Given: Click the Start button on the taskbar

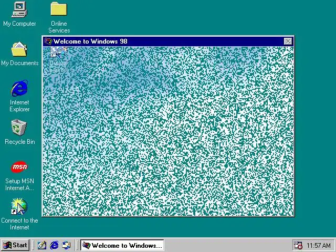Looking at the screenshot, I should pos(15,245).
